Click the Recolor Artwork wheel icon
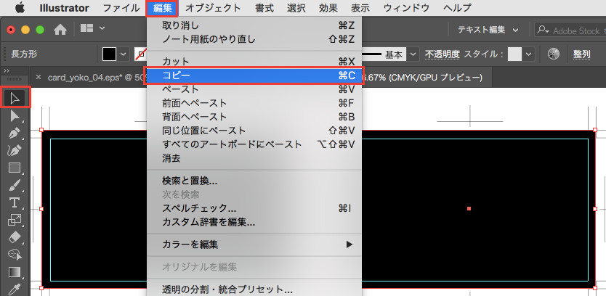This screenshot has width=606, height=296. (554, 54)
